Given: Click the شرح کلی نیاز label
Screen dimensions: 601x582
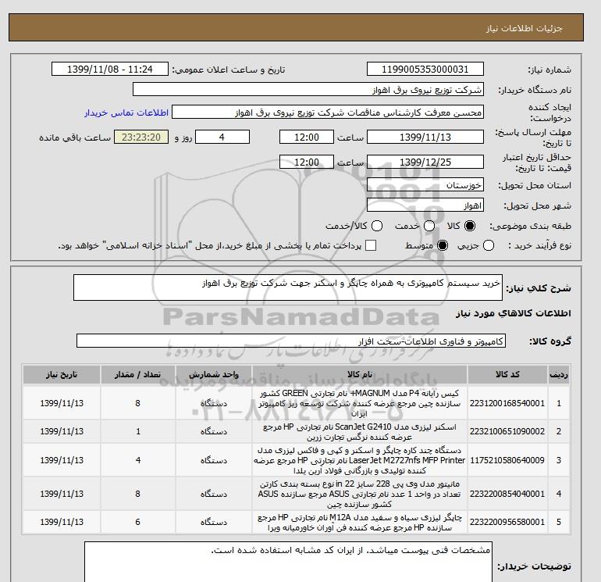Looking at the screenshot, I should [x=539, y=287].
